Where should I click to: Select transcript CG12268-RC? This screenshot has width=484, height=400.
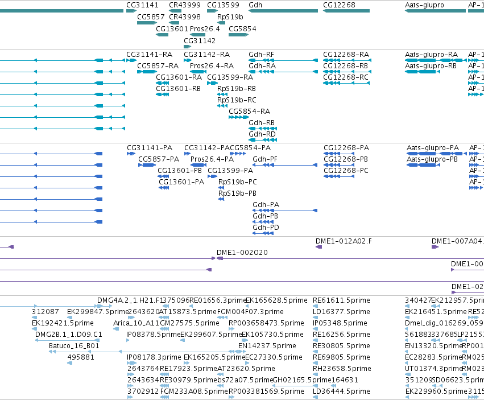[346, 83]
